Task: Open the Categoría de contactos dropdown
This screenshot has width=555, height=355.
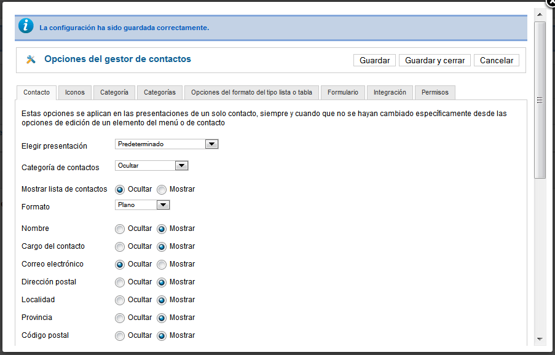Action: click(x=151, y=165)
